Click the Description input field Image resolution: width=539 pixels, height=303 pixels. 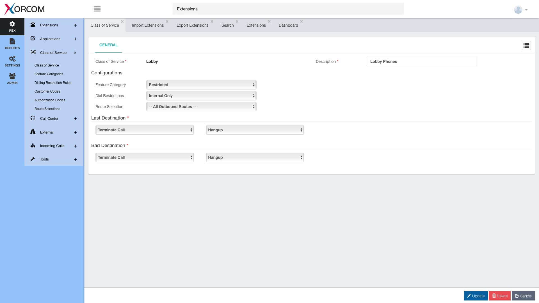click(422, 61)
